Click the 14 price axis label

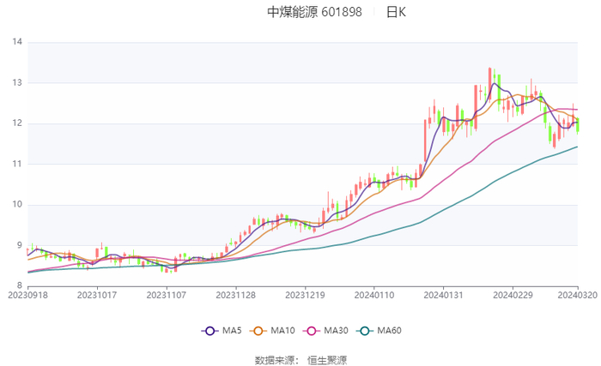point(16,42)
